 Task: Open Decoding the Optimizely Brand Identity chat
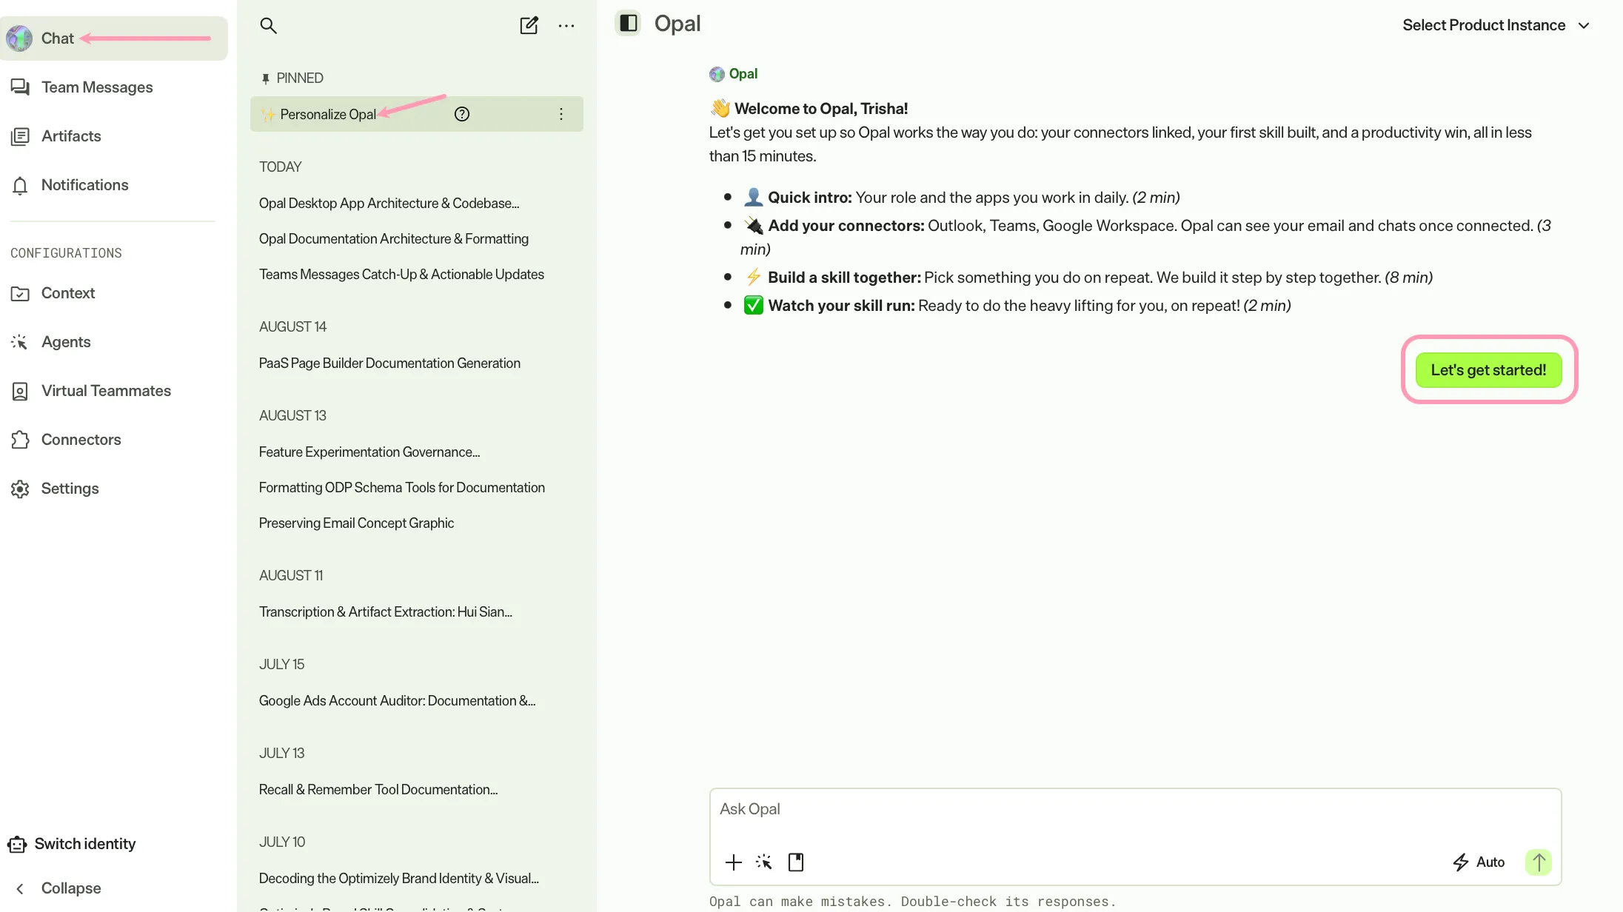click(x=399, y=878)
